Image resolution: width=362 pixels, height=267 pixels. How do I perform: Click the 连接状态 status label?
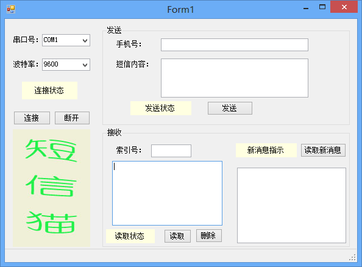pos(49,91)
